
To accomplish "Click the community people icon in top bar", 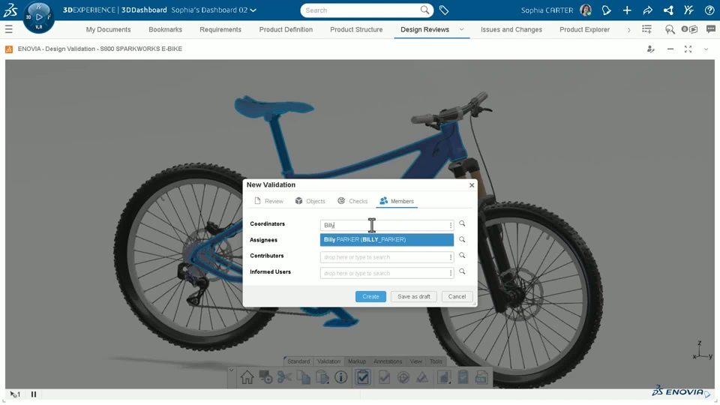I will point(688,10).
